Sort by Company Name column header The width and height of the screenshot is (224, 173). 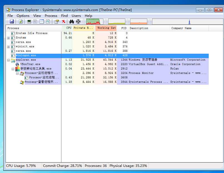coord(189,28)
